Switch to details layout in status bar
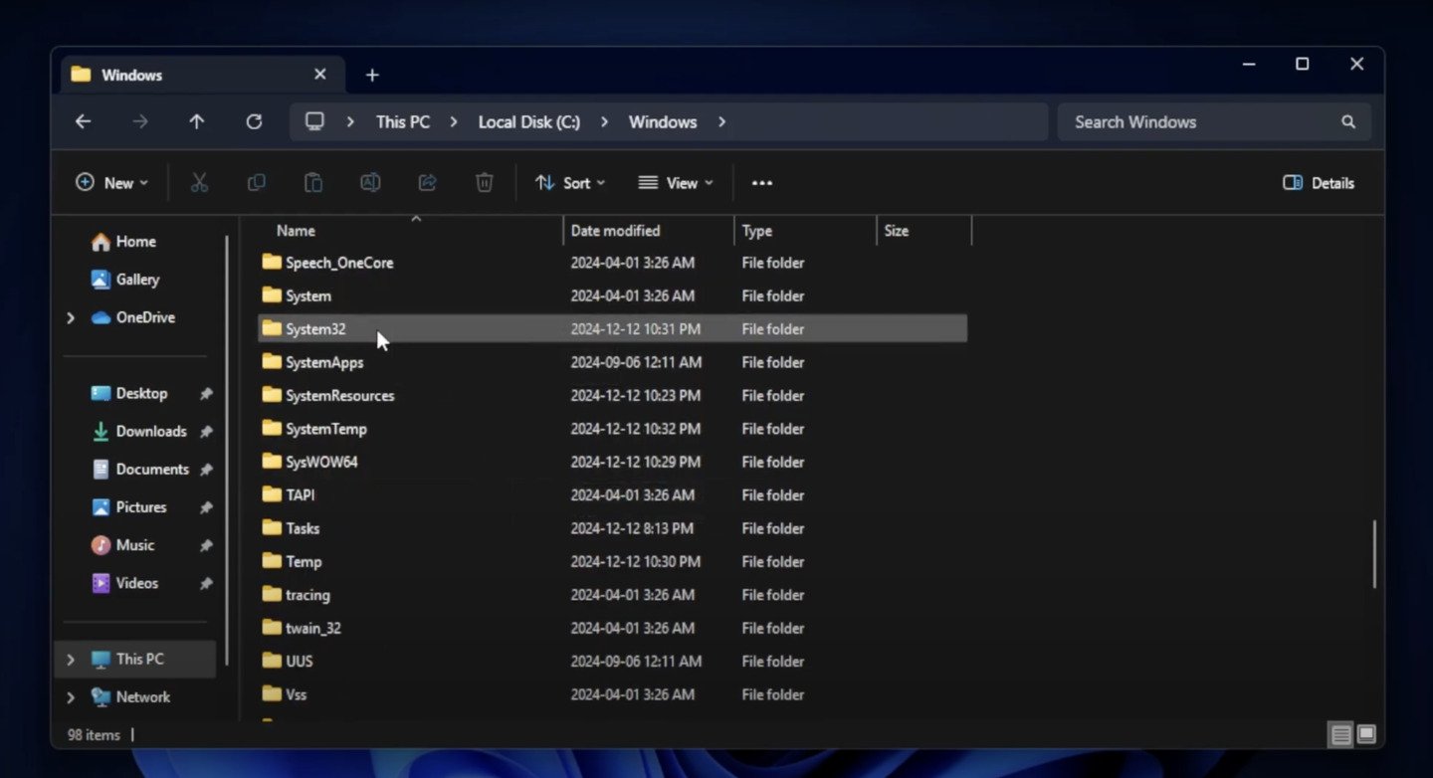Screen dimensions: 1433x778 [x=1340, y=734]
